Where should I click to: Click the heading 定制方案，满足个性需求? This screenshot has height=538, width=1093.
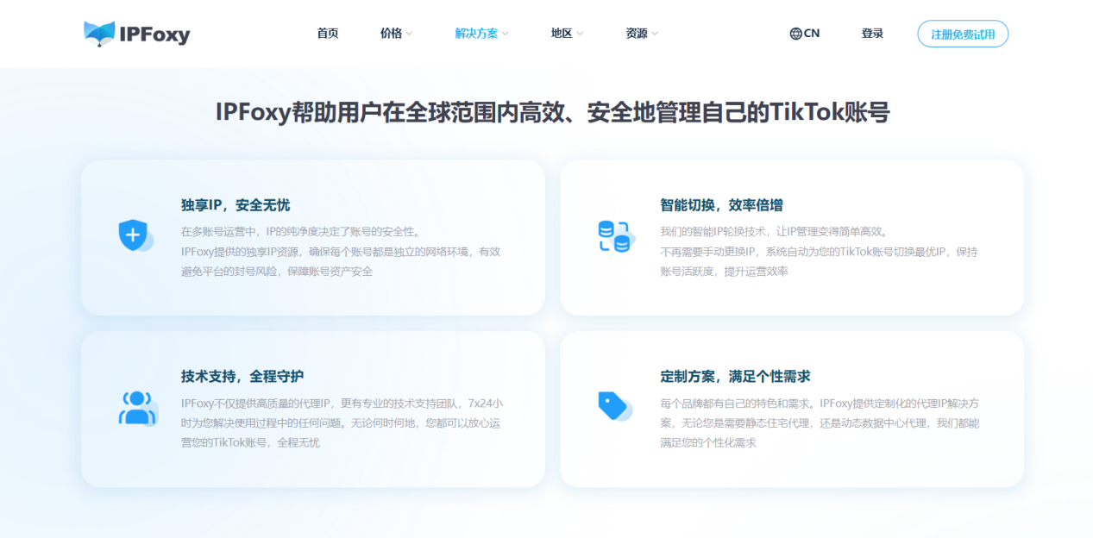pyautogui.click(x=735, y=377)
